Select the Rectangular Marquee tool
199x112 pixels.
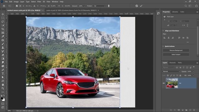pyautogui.click(x=3, y=18)
